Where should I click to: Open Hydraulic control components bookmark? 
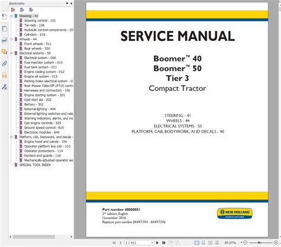click(x=49, y=30)
